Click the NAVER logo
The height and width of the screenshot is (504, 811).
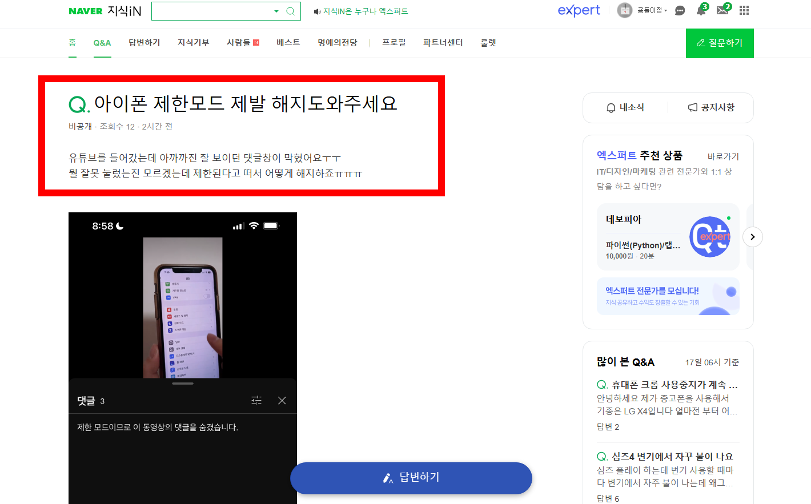click(x=86, y=11)
